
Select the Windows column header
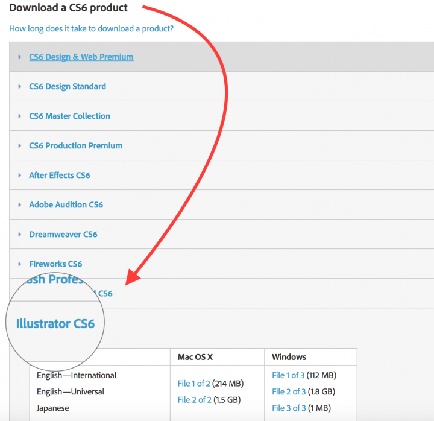289,357
